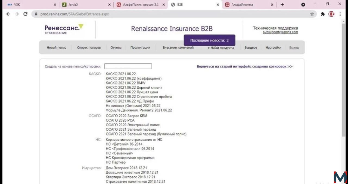Image resolution: width=348 pixels, height=184 pixels.
Task: Close the VSK tab
Action: pyautogui.click(x=55, y=5)
